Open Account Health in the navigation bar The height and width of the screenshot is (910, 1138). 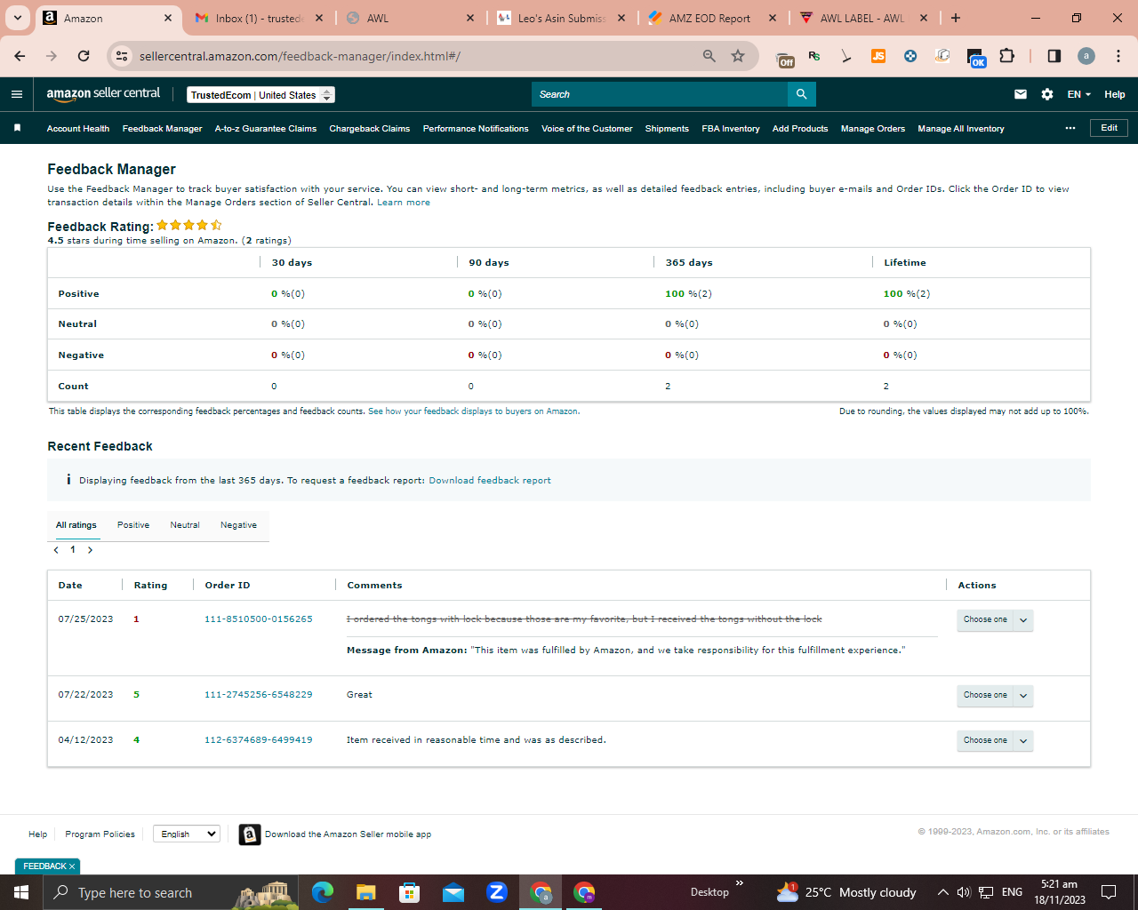[78, 129]
